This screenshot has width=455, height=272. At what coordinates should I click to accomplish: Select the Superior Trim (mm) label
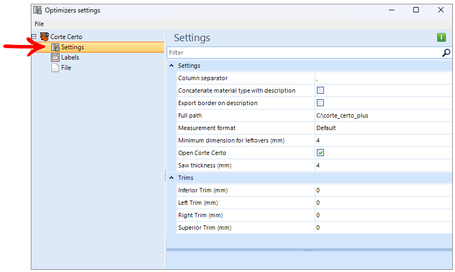click(205, 228)
